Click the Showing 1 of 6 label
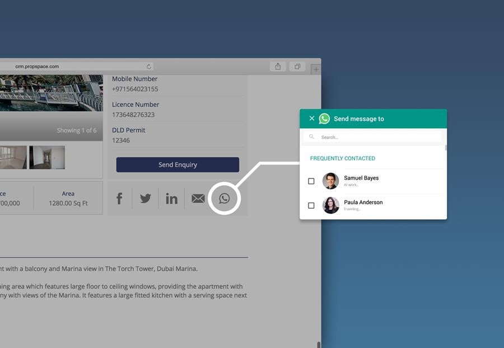 77,130
